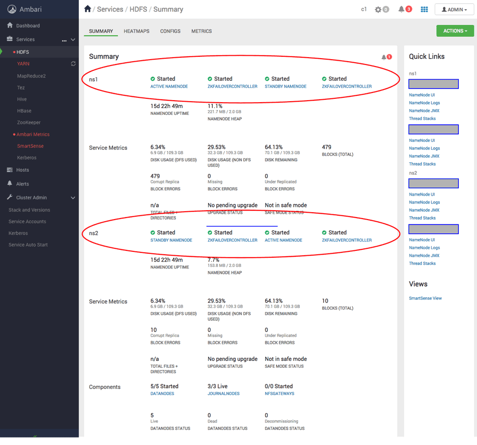Open the SmartSense View link
The height and width of the screenshot is (445, 477).
[425, 298]
